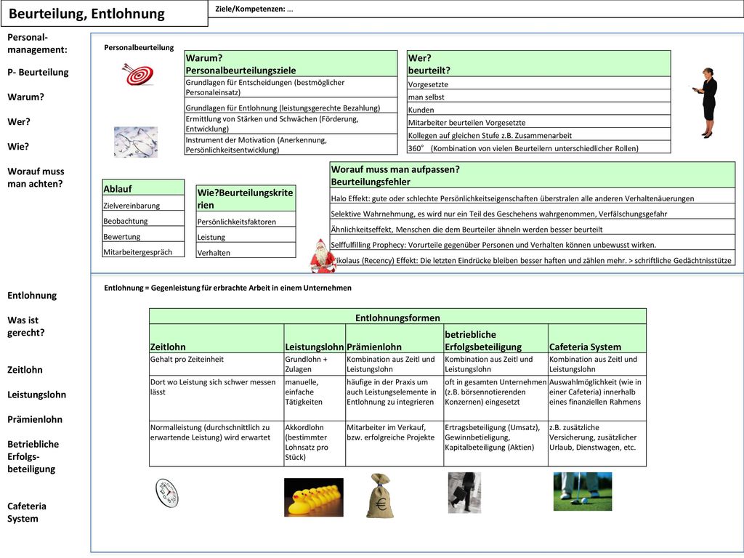Select the 'Warum? Personalbeurteilungsziele' header
This screenshot has height=558, width=744.
[x=291, y=64]
